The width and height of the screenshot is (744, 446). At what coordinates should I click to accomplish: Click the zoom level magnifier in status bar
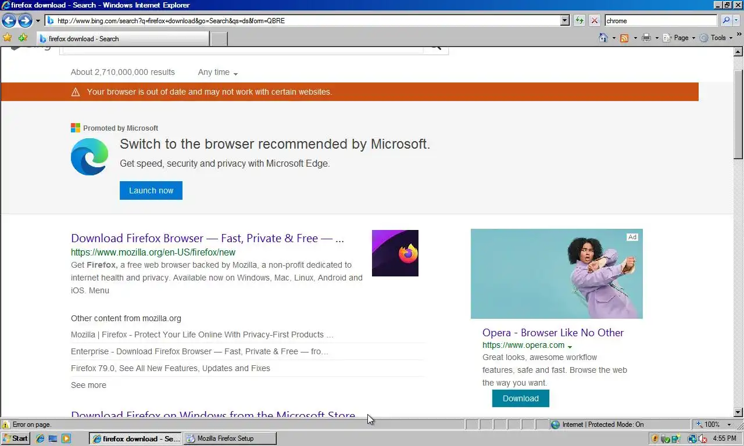click(699, 425)
